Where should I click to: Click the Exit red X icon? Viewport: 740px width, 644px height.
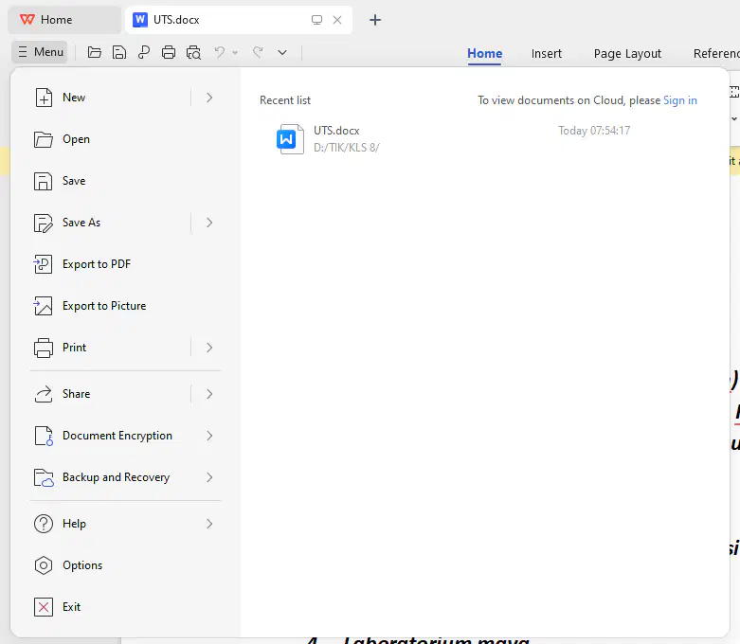tap(44, 607)
